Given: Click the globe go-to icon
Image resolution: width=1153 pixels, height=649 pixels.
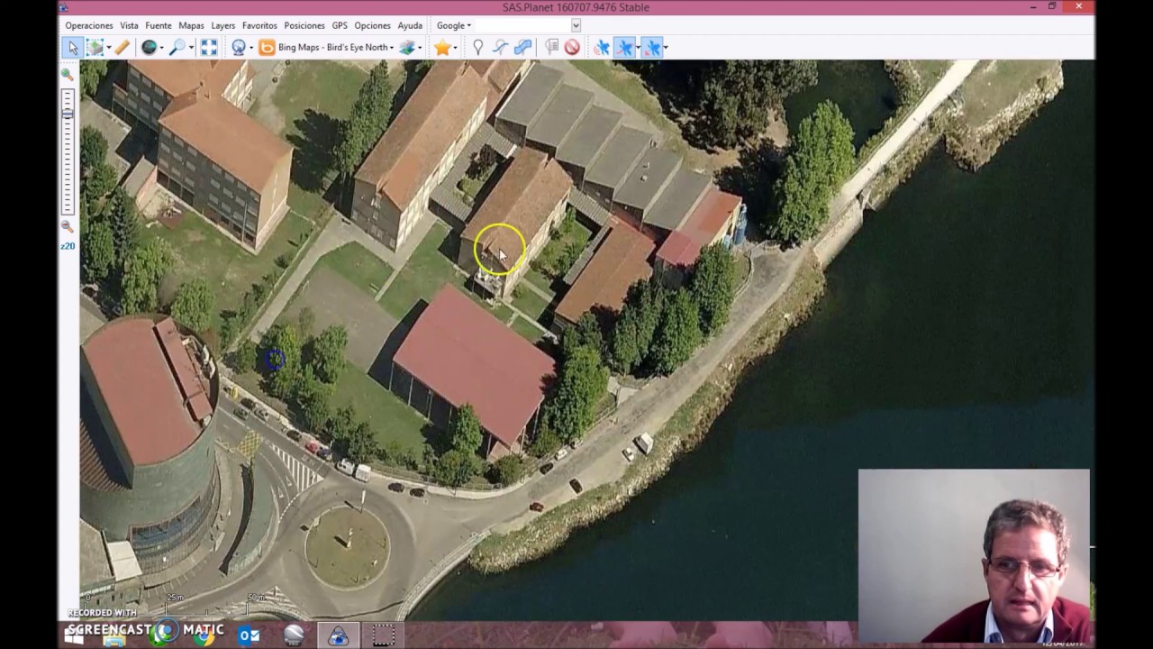Looking at the screenshot, I should tap(149, 47).
